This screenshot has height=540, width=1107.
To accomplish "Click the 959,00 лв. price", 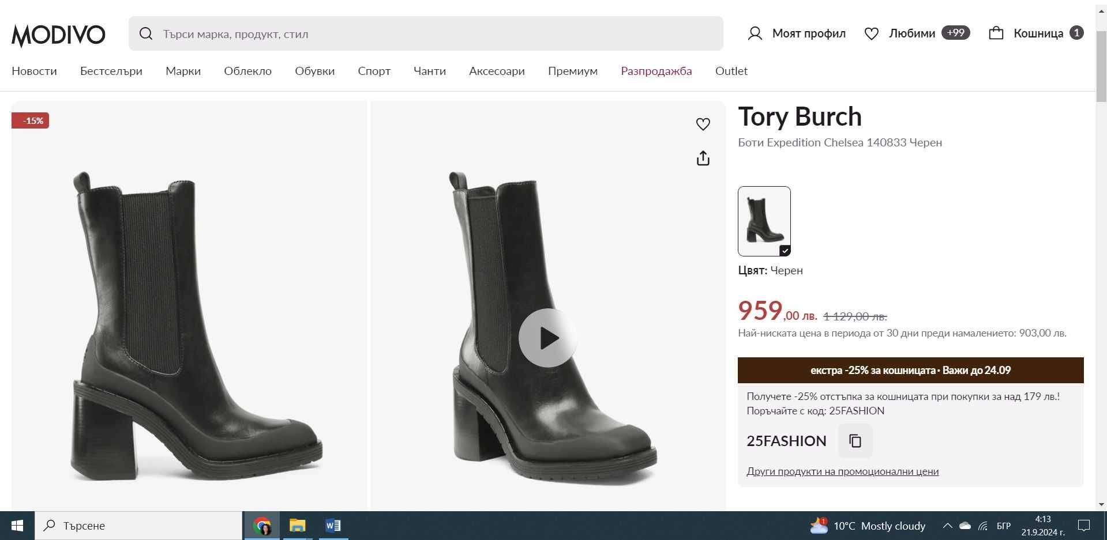I will [x=778, y=311].
